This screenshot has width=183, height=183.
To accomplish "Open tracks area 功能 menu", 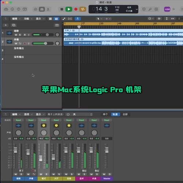I will 28,19.
